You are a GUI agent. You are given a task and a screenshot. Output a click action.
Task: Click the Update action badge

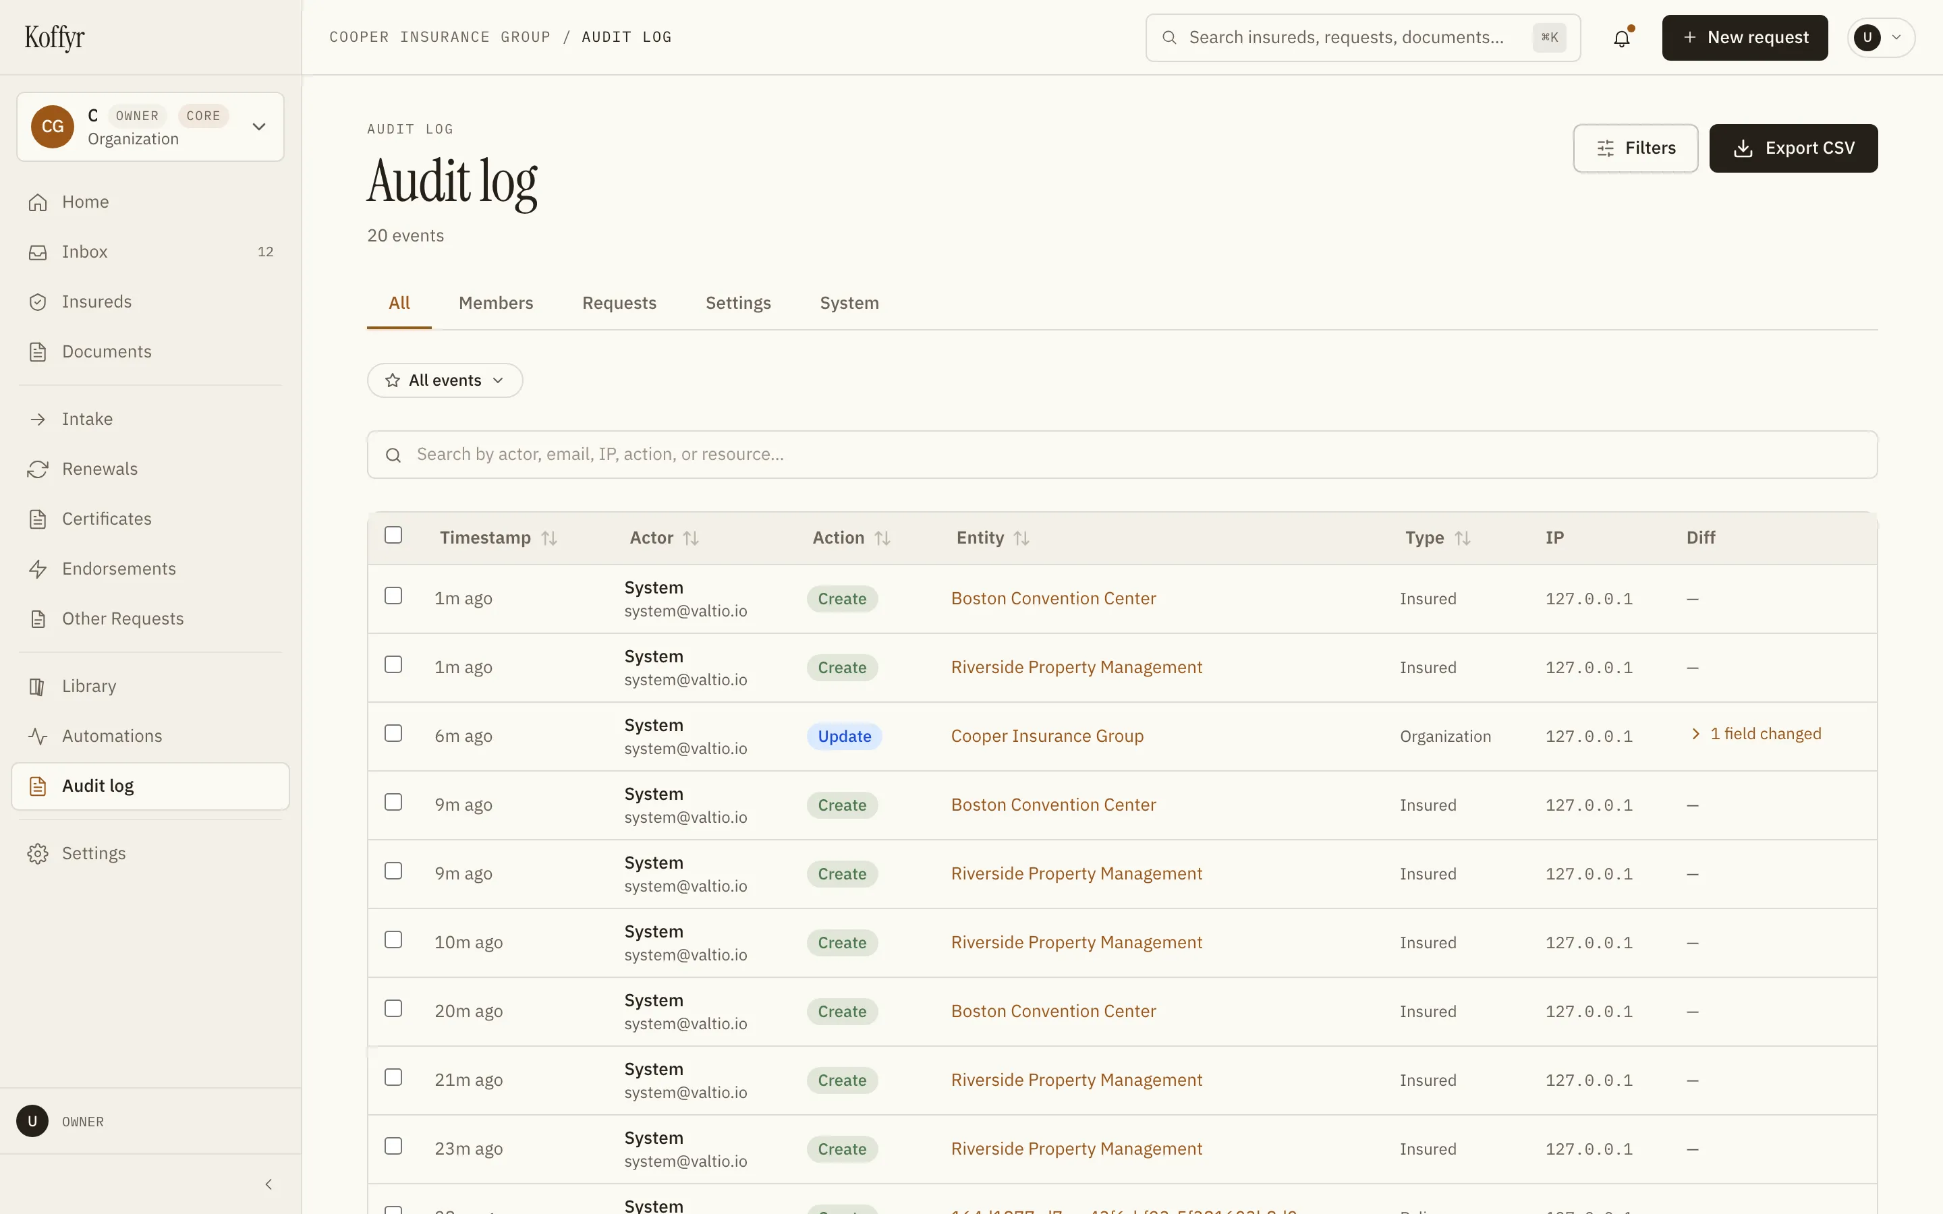click(844, 736)
